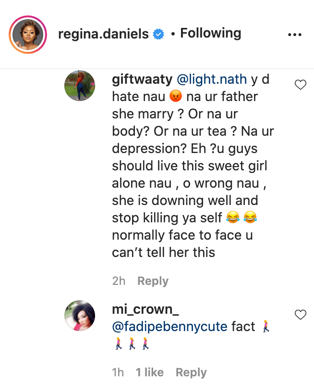Click the regina.daniels username in header

click(103, 34)
